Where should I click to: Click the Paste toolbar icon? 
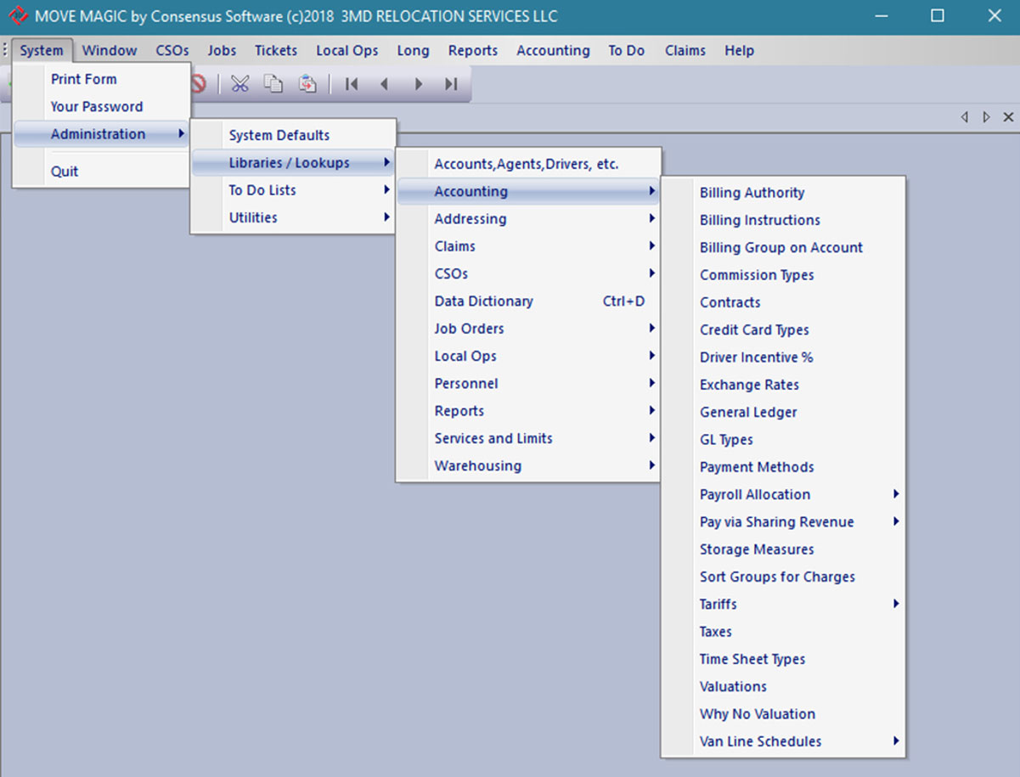(x=307, y=83)
